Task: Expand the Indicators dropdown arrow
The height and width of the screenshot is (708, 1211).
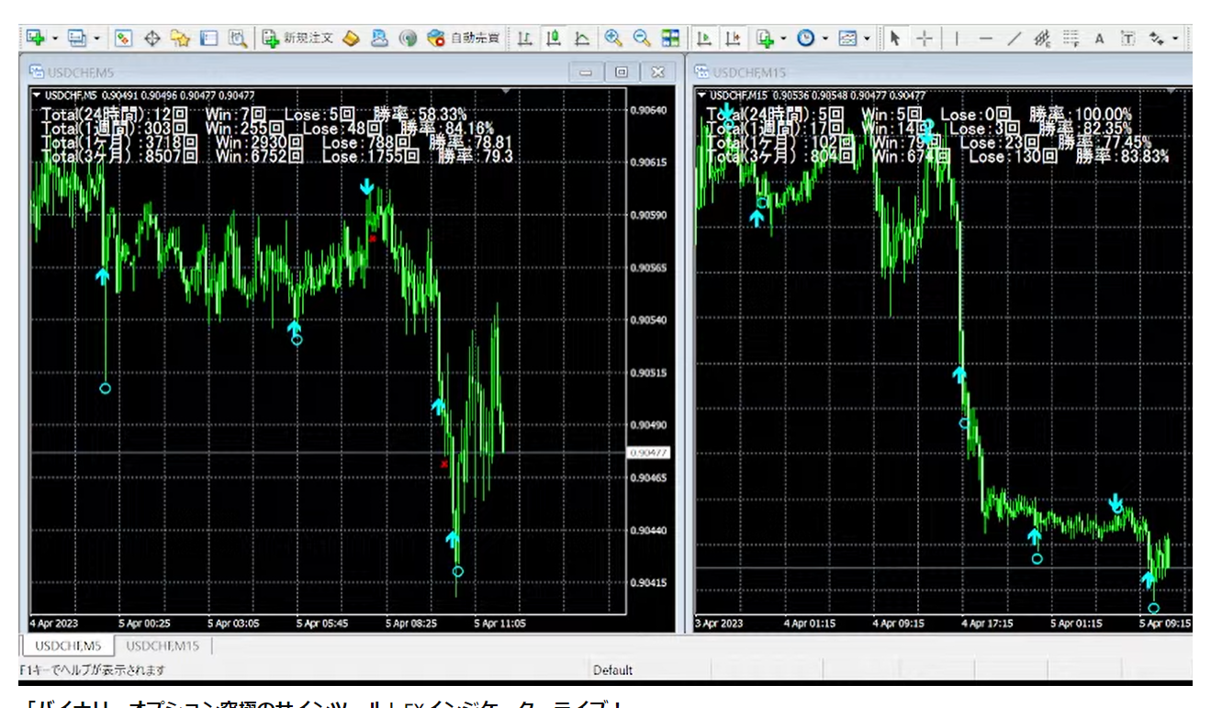Action: (x=782, y=39)
